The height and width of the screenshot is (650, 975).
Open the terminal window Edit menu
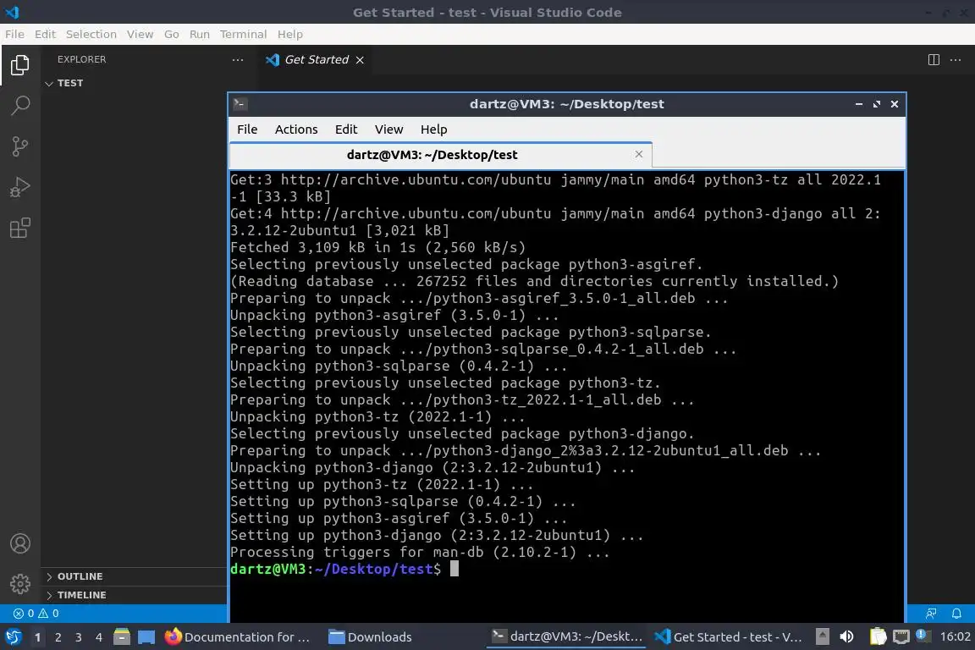point(345,129)
